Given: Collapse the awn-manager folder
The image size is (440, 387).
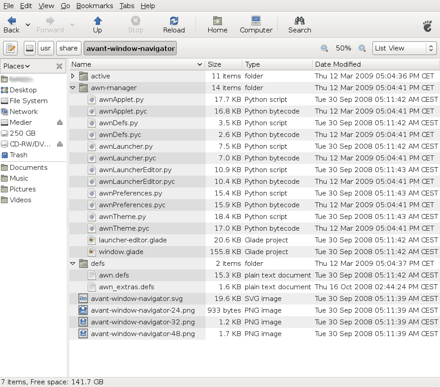Looking at the screenshot, I should [x=73, y=88].
